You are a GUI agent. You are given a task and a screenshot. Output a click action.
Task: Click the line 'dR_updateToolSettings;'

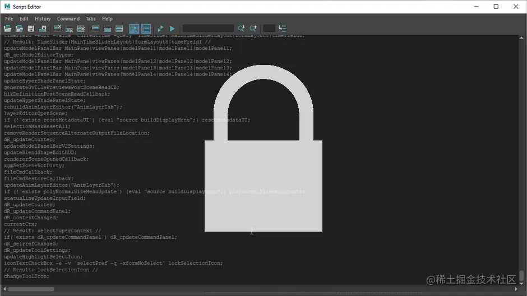pyautogui.click(x=38, y=250)
